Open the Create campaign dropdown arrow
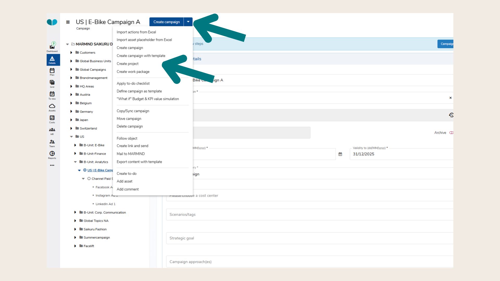This screenshot has width=500, height=281. [x=188, y=22]
